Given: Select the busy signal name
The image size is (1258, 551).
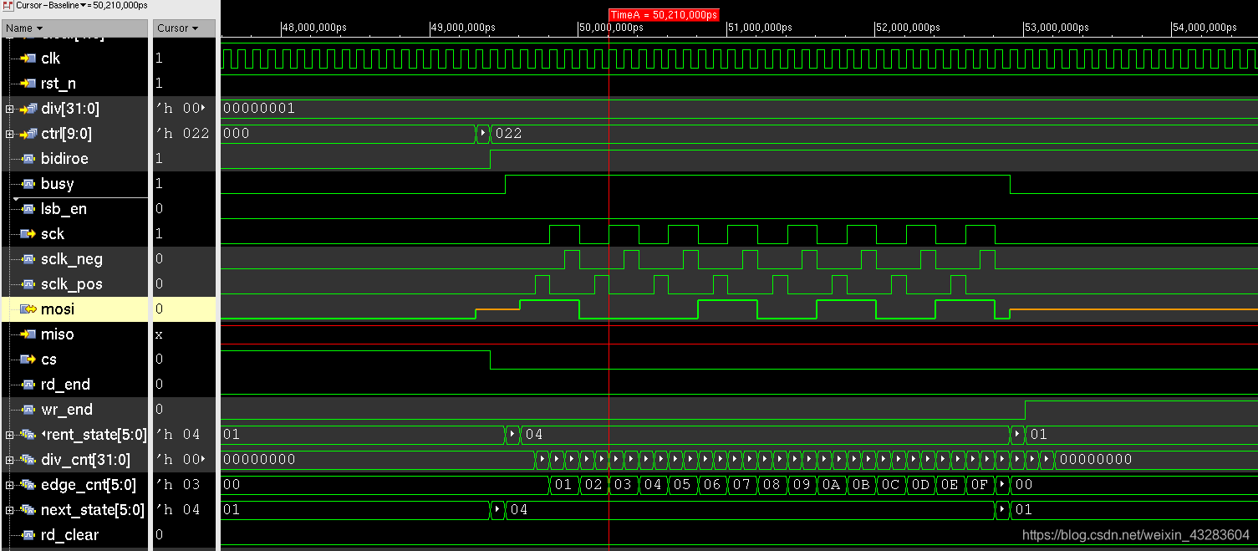Looking at the screenshot, I should click(x=57, y=184).
